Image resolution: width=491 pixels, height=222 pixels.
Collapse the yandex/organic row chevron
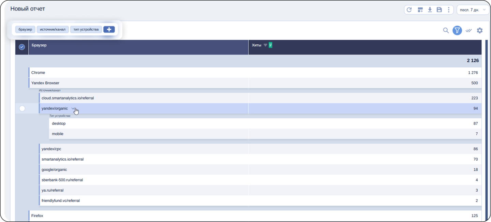pos(73,108)
